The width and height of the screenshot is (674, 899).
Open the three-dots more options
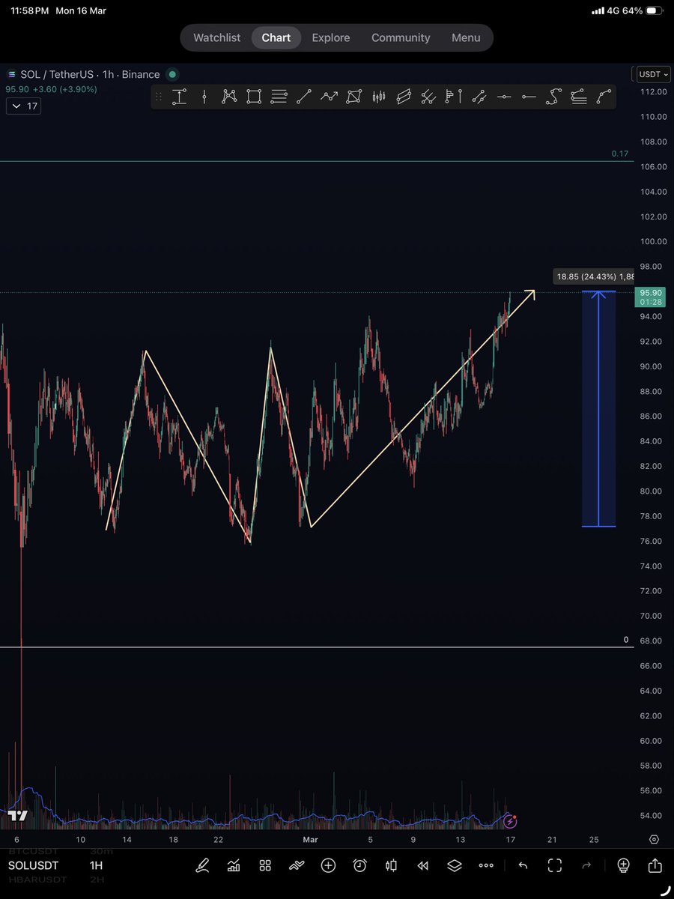[486, 865]
